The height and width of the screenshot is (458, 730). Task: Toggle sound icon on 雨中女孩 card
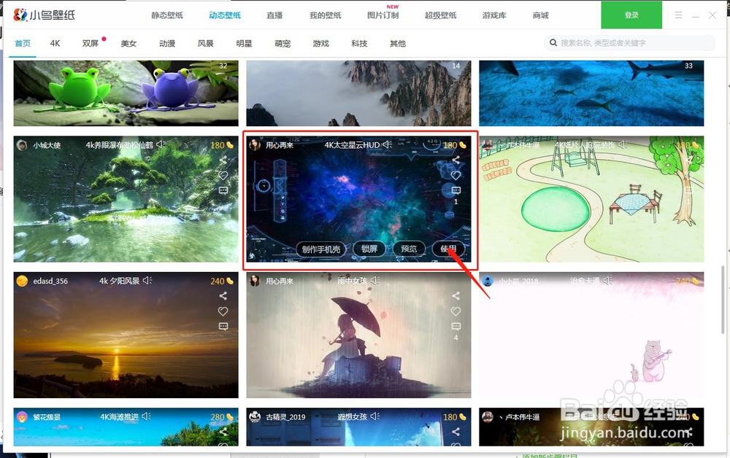point(374,280)
